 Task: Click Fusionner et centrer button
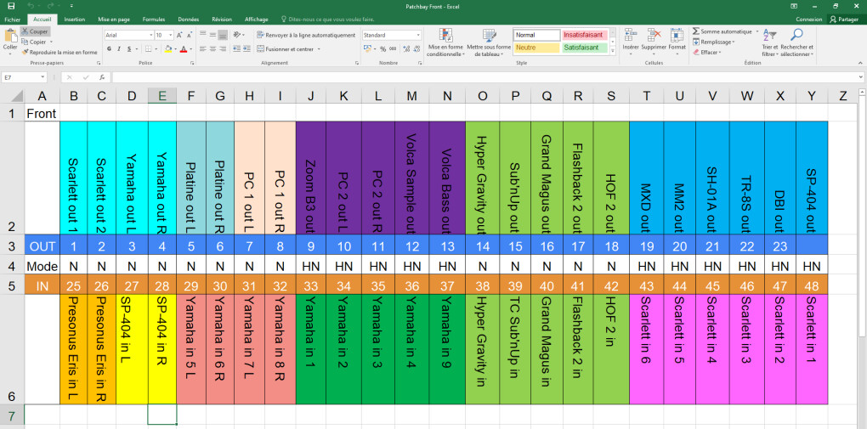286,48
